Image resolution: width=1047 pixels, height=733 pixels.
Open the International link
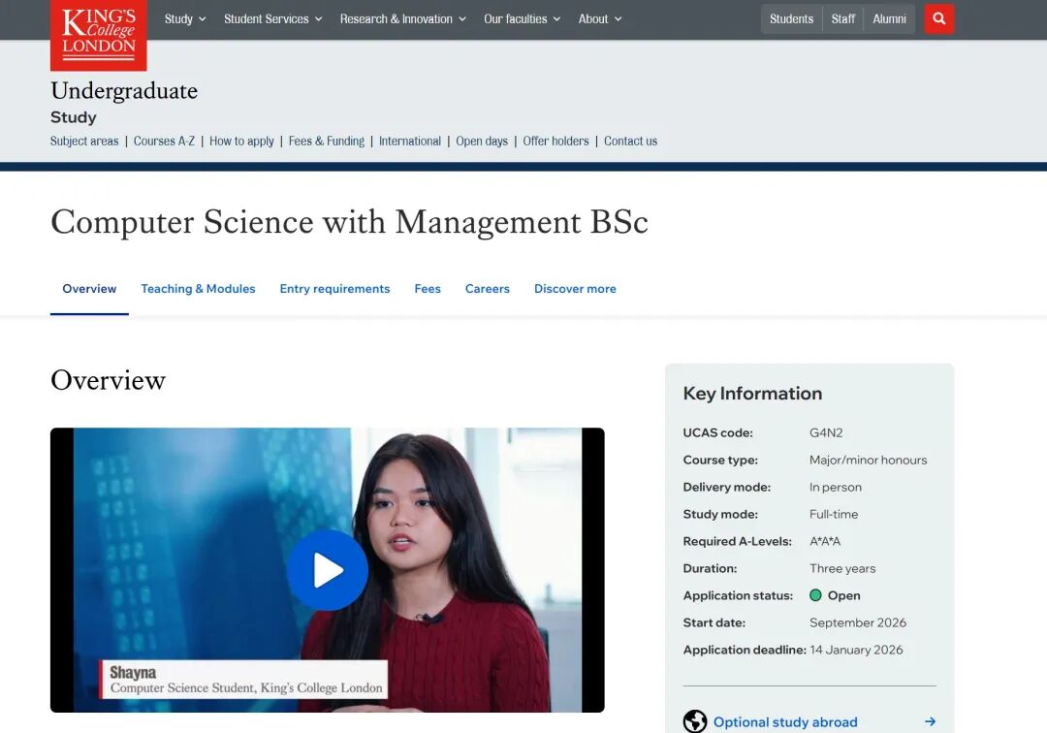[410, 141]
